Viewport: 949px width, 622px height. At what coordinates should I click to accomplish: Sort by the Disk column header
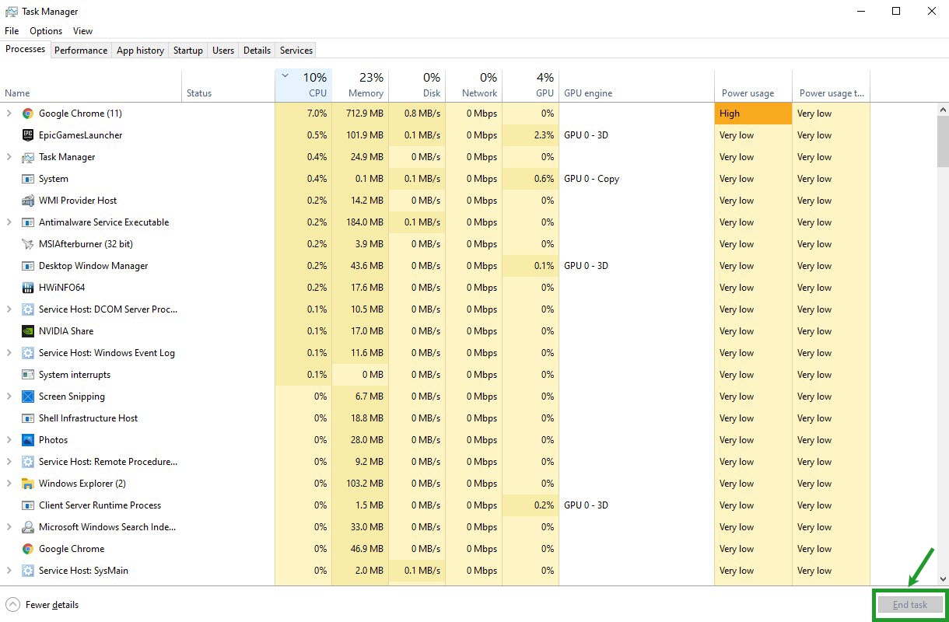[417, 85]
